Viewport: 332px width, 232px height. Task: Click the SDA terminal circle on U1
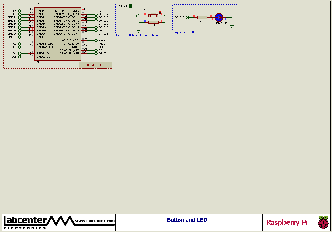20,54
